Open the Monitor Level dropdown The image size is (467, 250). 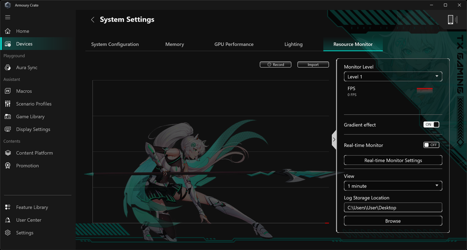[393, 76]
